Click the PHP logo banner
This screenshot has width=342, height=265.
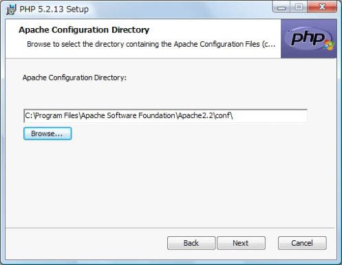(x=309, y=38)
